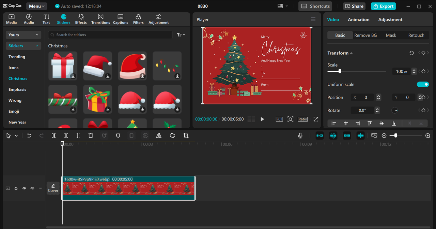Open the Player panel hamburger menu
The image size is (436, 229).
coord(313,19)
